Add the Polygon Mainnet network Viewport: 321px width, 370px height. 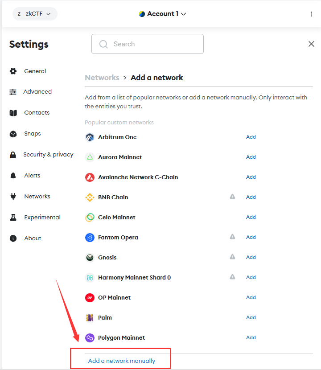[x=251, y=337]
